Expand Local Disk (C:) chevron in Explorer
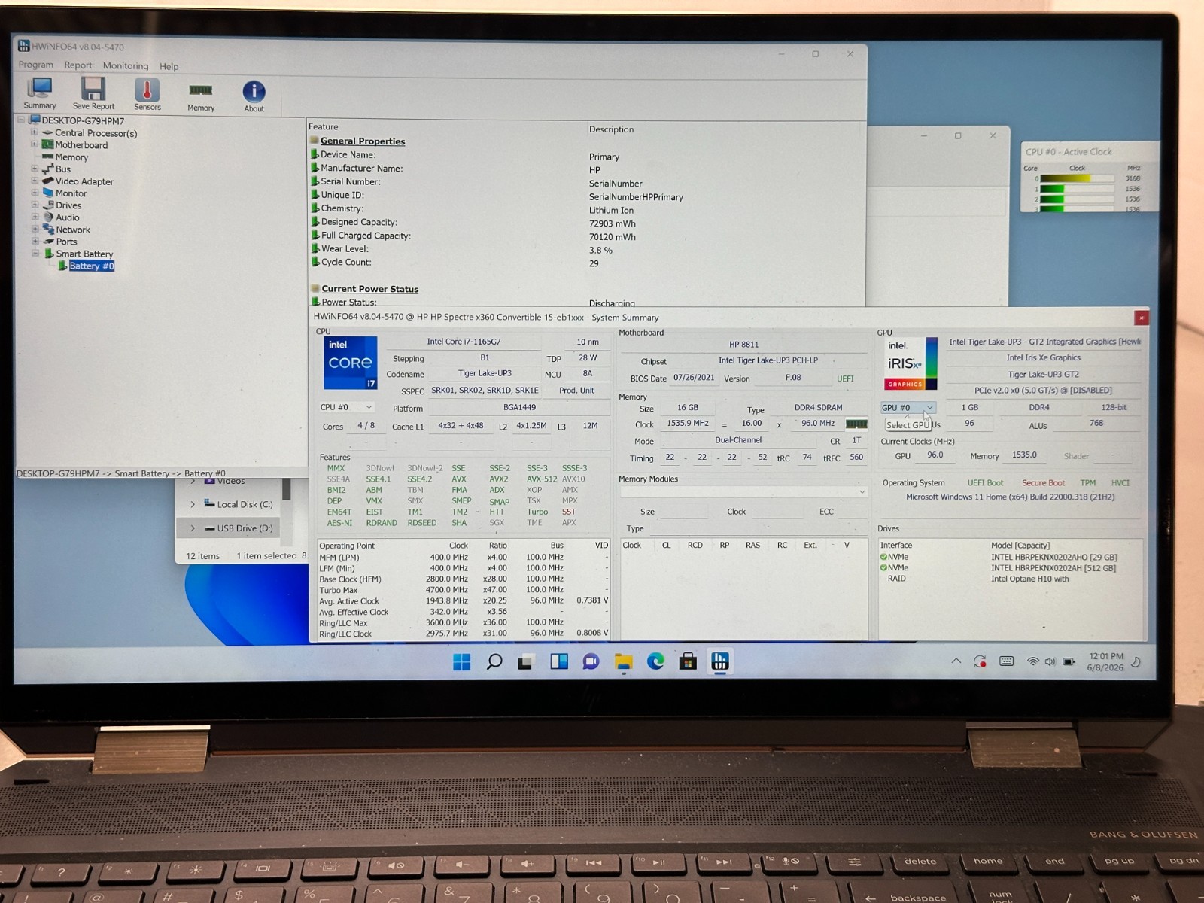 [x=193, y=504]
